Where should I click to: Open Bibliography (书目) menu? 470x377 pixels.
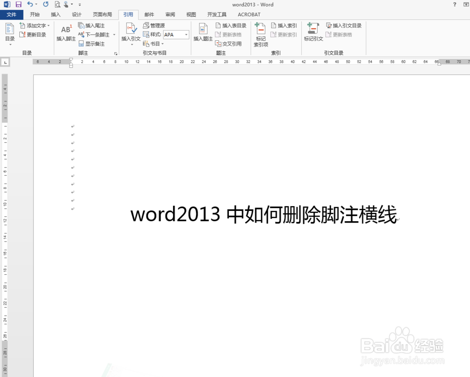coord(154,44)
